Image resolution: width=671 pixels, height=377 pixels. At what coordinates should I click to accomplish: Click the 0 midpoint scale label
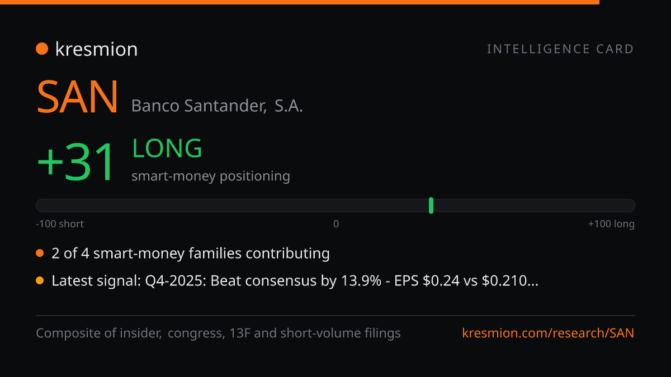click(x=336, y=224)
